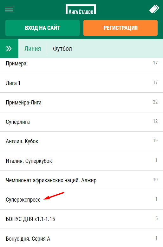Open Суперлига league
The width and height of the screenshot is (163, 247).
point(81,122)
